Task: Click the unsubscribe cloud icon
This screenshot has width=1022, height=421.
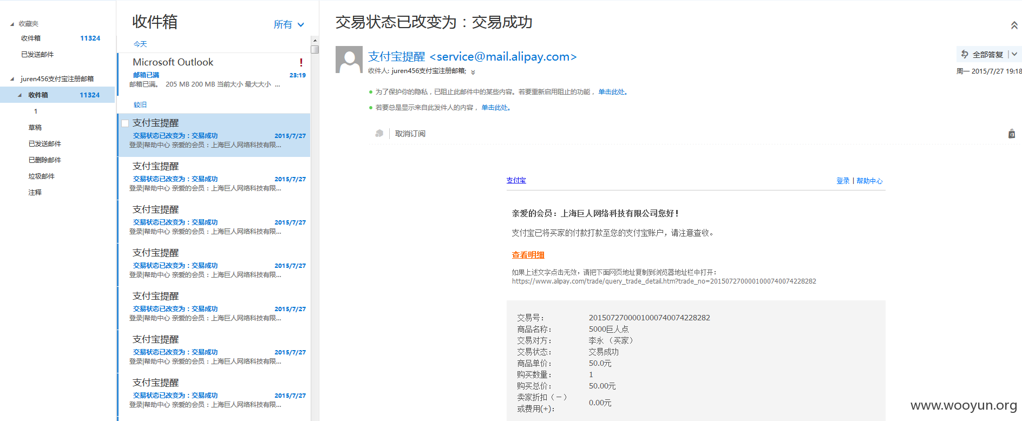Action: click(379, 134)
